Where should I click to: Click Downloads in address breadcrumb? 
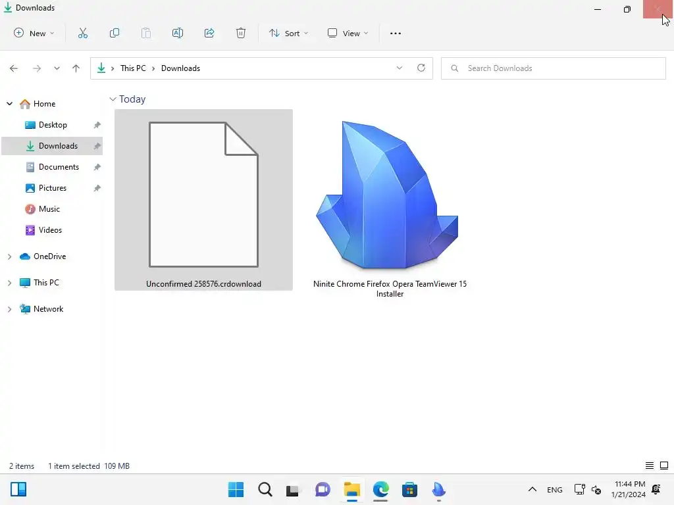point(180,68)
